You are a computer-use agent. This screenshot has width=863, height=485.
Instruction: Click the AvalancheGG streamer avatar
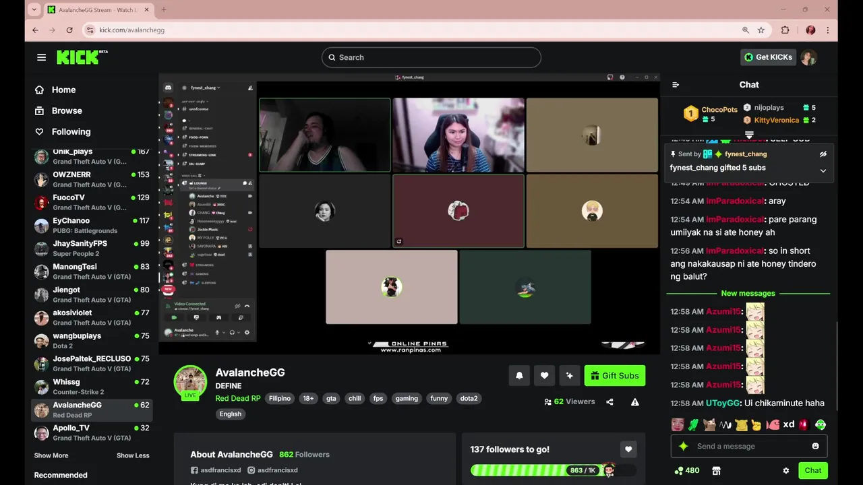click(190, 381)
